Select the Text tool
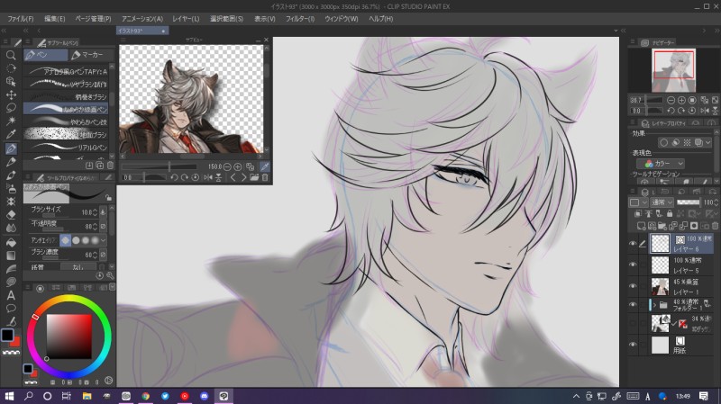The height and width of the screenshot is (404, 721). tap(11, 295)
